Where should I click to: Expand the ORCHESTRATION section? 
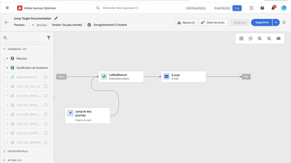coord(4,151)
